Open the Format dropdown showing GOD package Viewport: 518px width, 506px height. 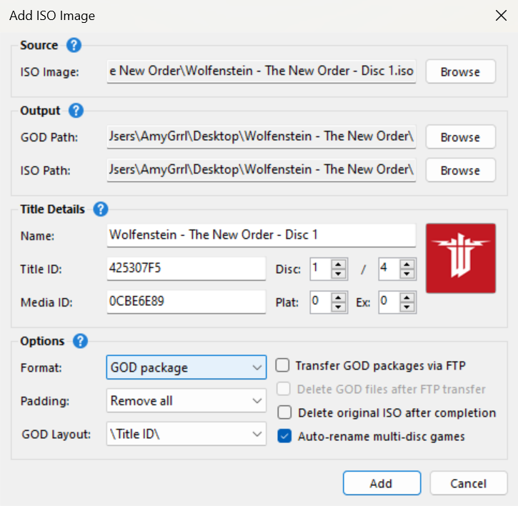coord(186,367)
